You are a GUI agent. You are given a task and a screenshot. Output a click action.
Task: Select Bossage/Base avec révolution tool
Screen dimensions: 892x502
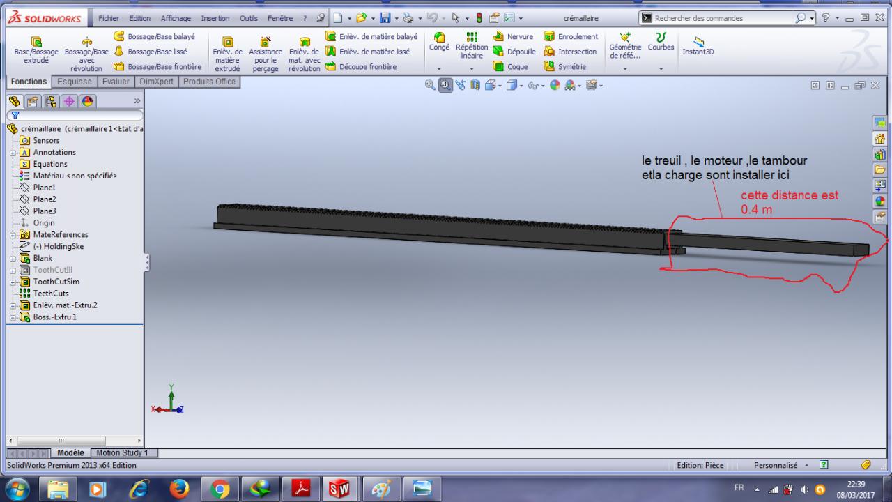86,54
